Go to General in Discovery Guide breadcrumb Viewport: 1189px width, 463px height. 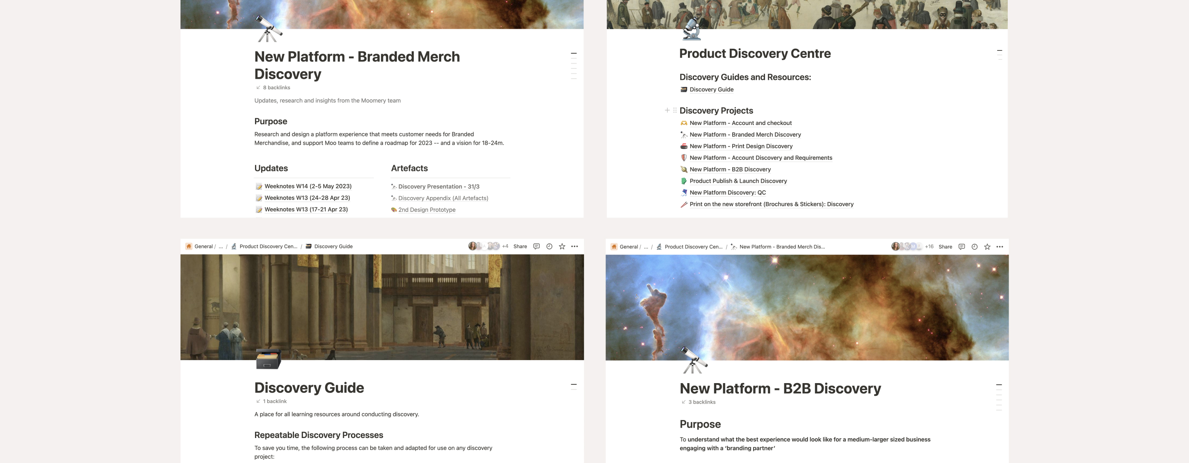click(203, 246)
